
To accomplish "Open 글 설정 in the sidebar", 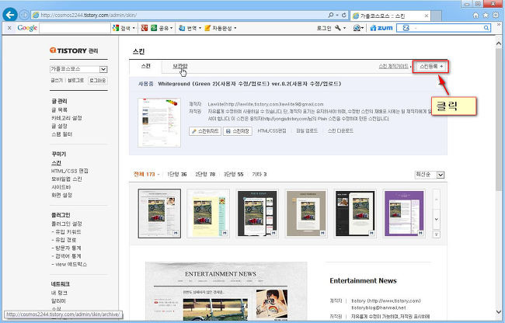I will 59,126.
